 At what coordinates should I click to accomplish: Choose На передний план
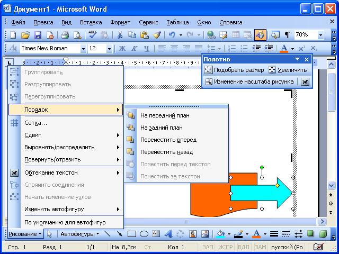coord(176,115)
